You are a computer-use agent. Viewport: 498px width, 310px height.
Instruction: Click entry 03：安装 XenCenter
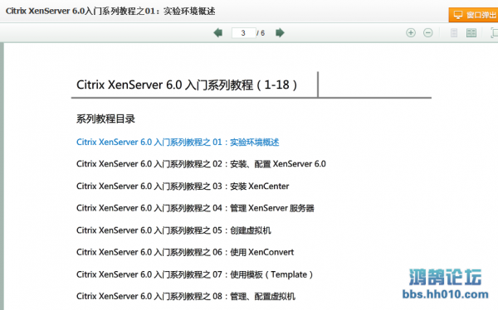[183, 186]
